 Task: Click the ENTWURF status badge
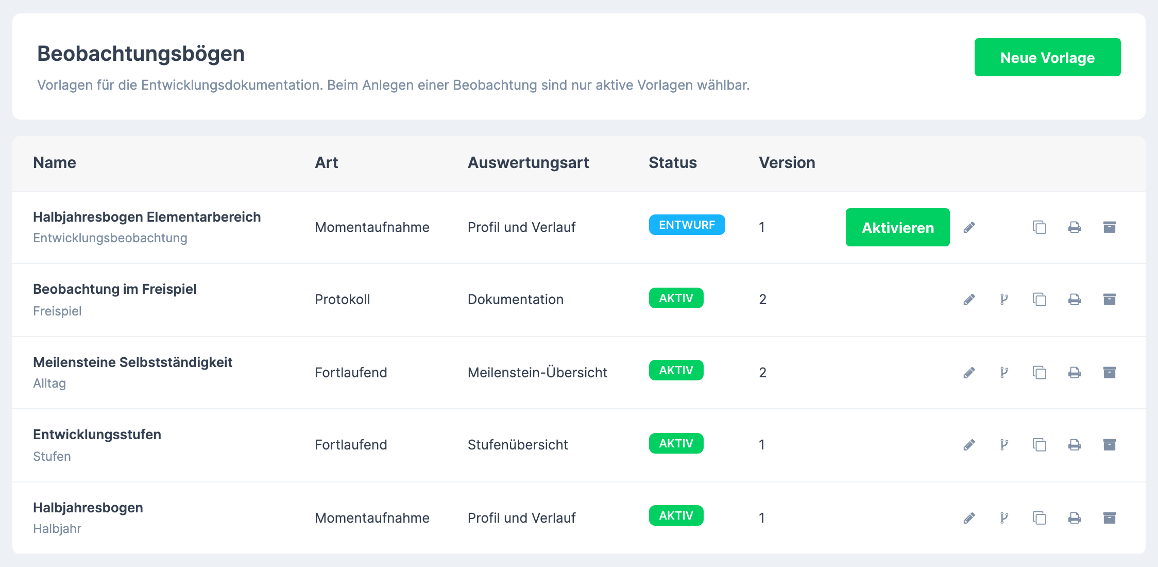[687, 225]
